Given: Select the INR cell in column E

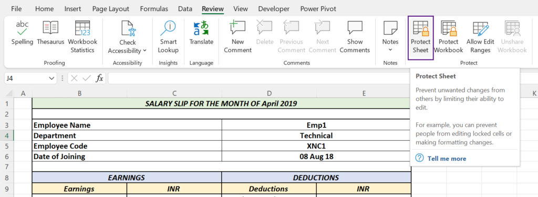Looking at the screenshot, I should (x=364, y=189).
